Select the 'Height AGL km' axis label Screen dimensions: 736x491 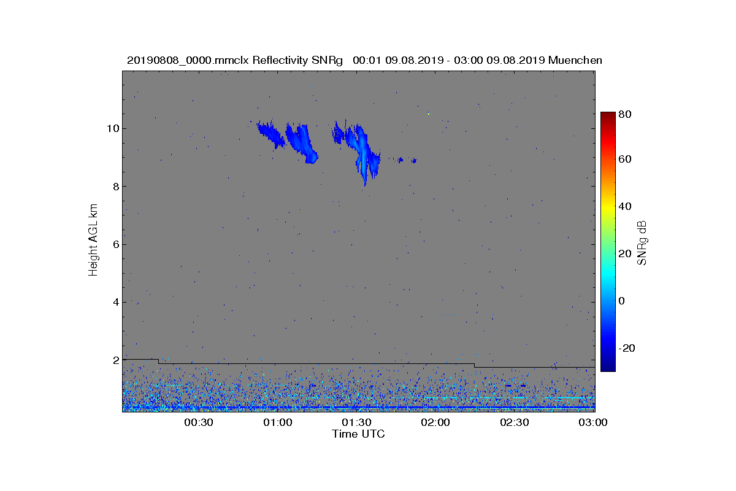click(x=93, y=241)
